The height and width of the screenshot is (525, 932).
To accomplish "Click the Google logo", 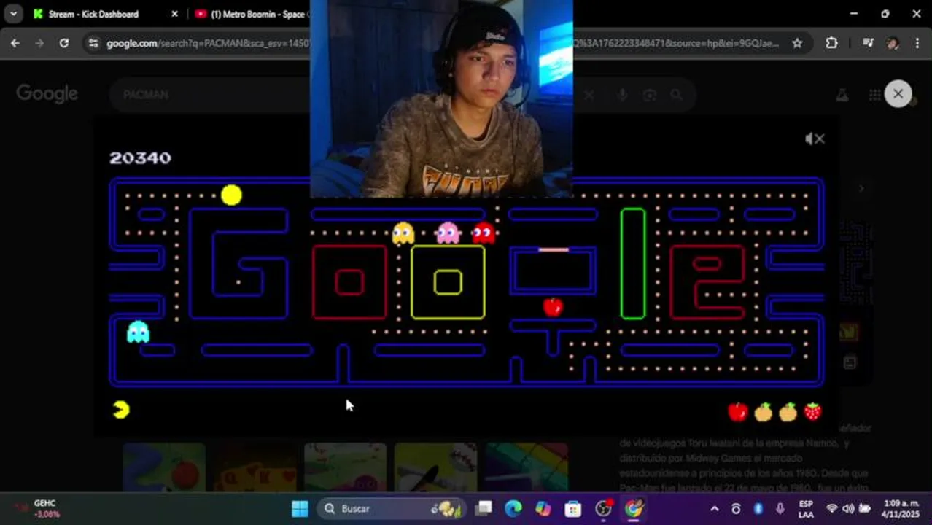I will click(47, 94).
